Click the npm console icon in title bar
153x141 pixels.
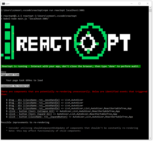pyautogui.click(x=3, y=4)
